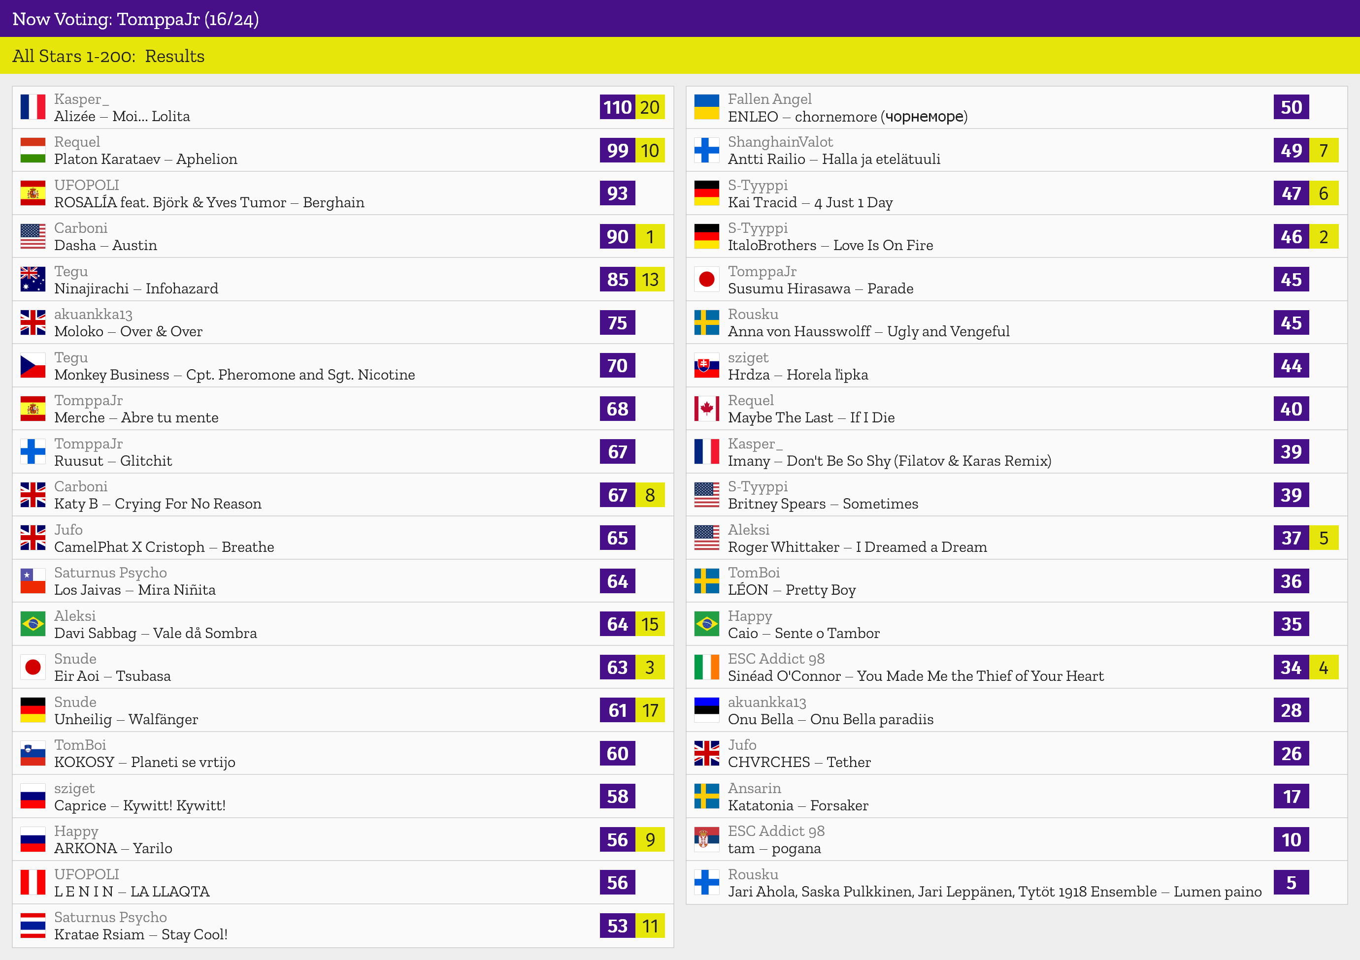This screenshot has height=960, width=1360.
Task: Click the German flag next to Unheilig – Walfänger
Action: [x=33, y=710]
